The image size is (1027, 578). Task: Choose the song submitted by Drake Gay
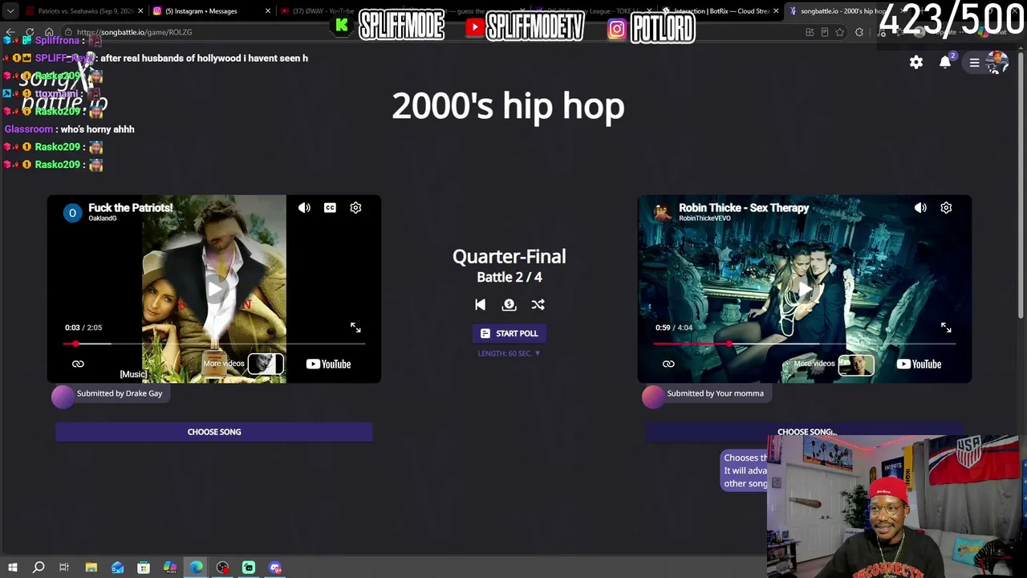(214, 432)
